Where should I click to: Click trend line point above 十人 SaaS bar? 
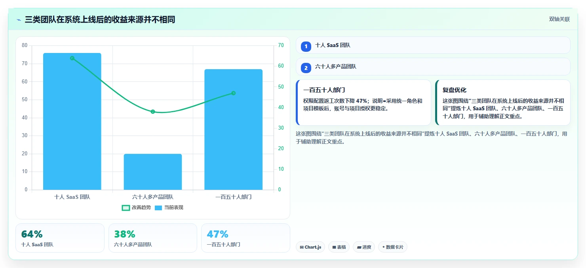point(72,58)
